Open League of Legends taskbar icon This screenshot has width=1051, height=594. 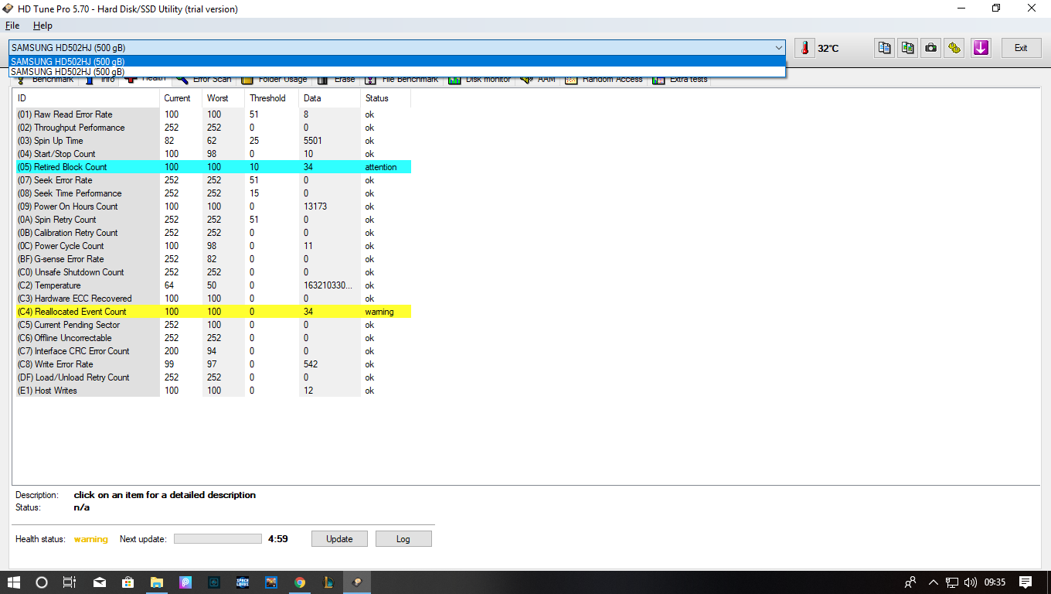coord(328,582)
